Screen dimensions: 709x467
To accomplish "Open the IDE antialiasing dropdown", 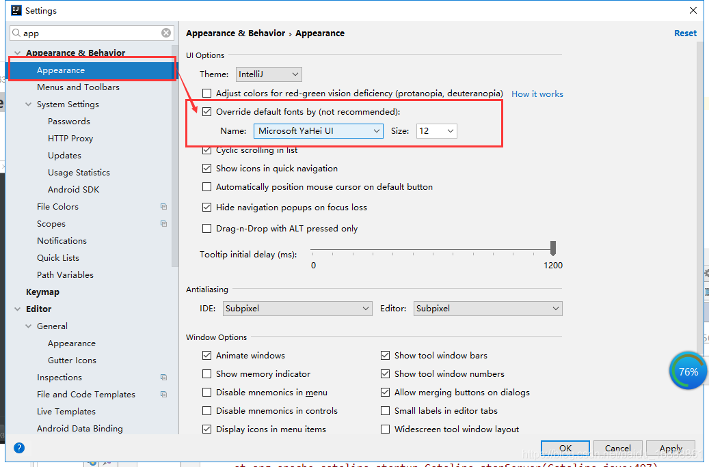I will pyautogui.click(x=297, y=309).
